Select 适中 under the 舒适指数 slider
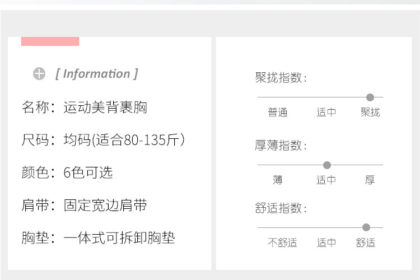This screenshot has width=420, height=280. pos(326,242)
